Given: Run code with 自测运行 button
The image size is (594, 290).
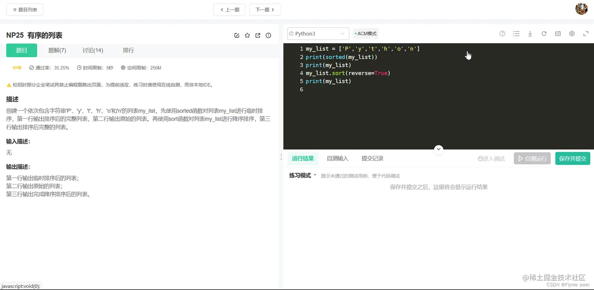Looking at the screenshot, I should tap(532, 158).
